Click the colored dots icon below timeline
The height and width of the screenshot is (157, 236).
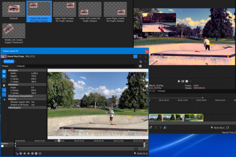(151, 127)
